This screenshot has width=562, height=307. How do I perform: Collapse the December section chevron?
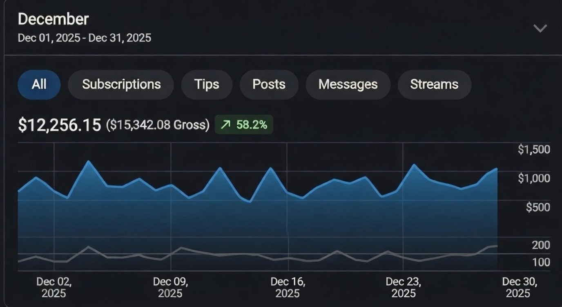(x=540, y=28)
